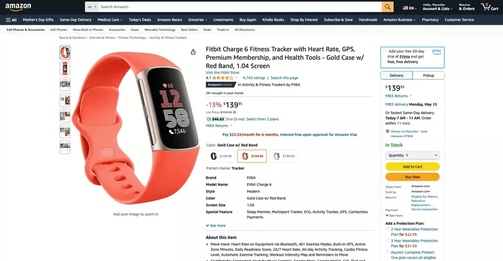Image resolution: width=503 pixels, height=261 pixels.
Task: Click the Amazon logo
Action: [x=18, y=7]
